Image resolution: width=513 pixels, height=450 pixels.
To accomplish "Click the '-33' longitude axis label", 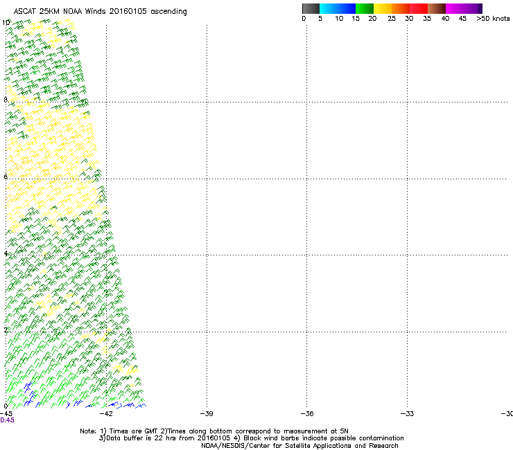I will click(407, 414).
